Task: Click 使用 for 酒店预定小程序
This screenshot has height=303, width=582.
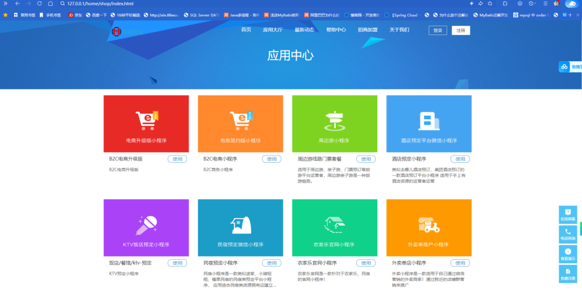Action: point(460,159)
